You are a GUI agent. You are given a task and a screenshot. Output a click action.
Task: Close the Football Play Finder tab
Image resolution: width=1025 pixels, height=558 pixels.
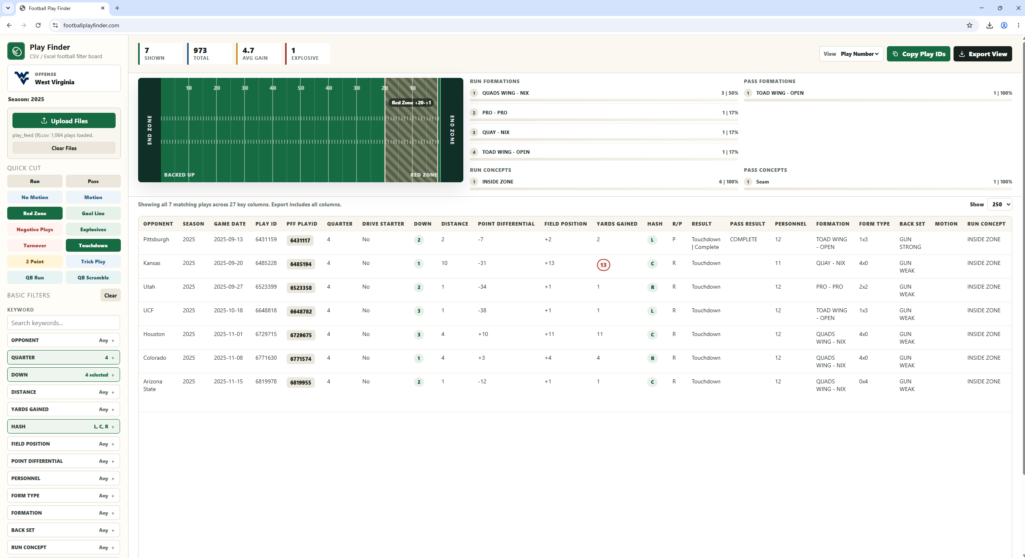click(x=103, y=8)
